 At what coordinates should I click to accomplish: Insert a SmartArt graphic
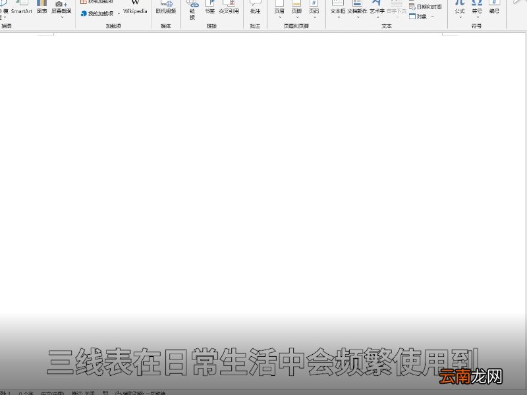pos(22,7)
